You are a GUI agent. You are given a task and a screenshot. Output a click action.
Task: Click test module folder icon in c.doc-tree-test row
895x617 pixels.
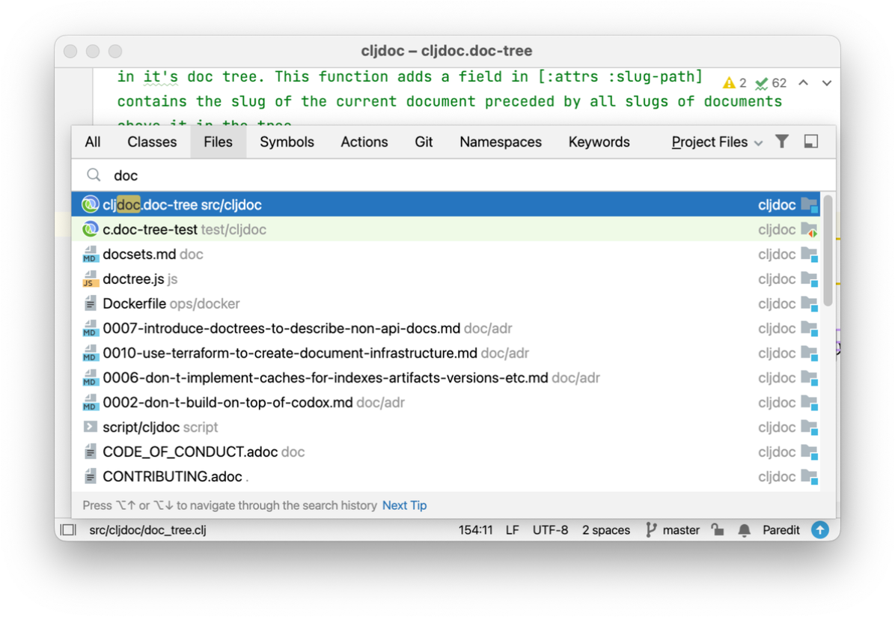[810, 230]
